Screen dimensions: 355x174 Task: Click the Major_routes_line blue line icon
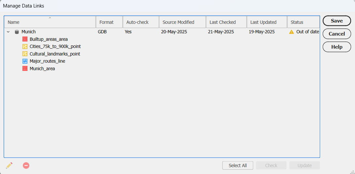click(25, 61)
